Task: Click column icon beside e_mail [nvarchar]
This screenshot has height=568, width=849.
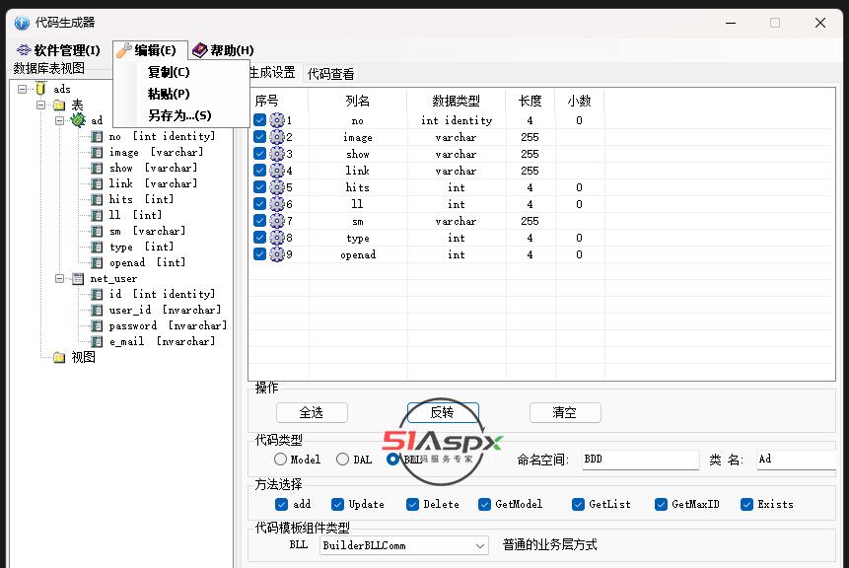Action: pyautogui.click(x=97, y=341)
